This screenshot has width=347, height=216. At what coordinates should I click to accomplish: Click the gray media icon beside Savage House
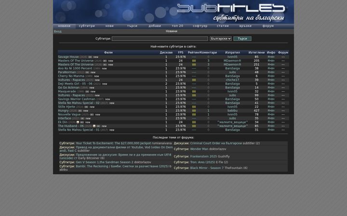(90, 57)
